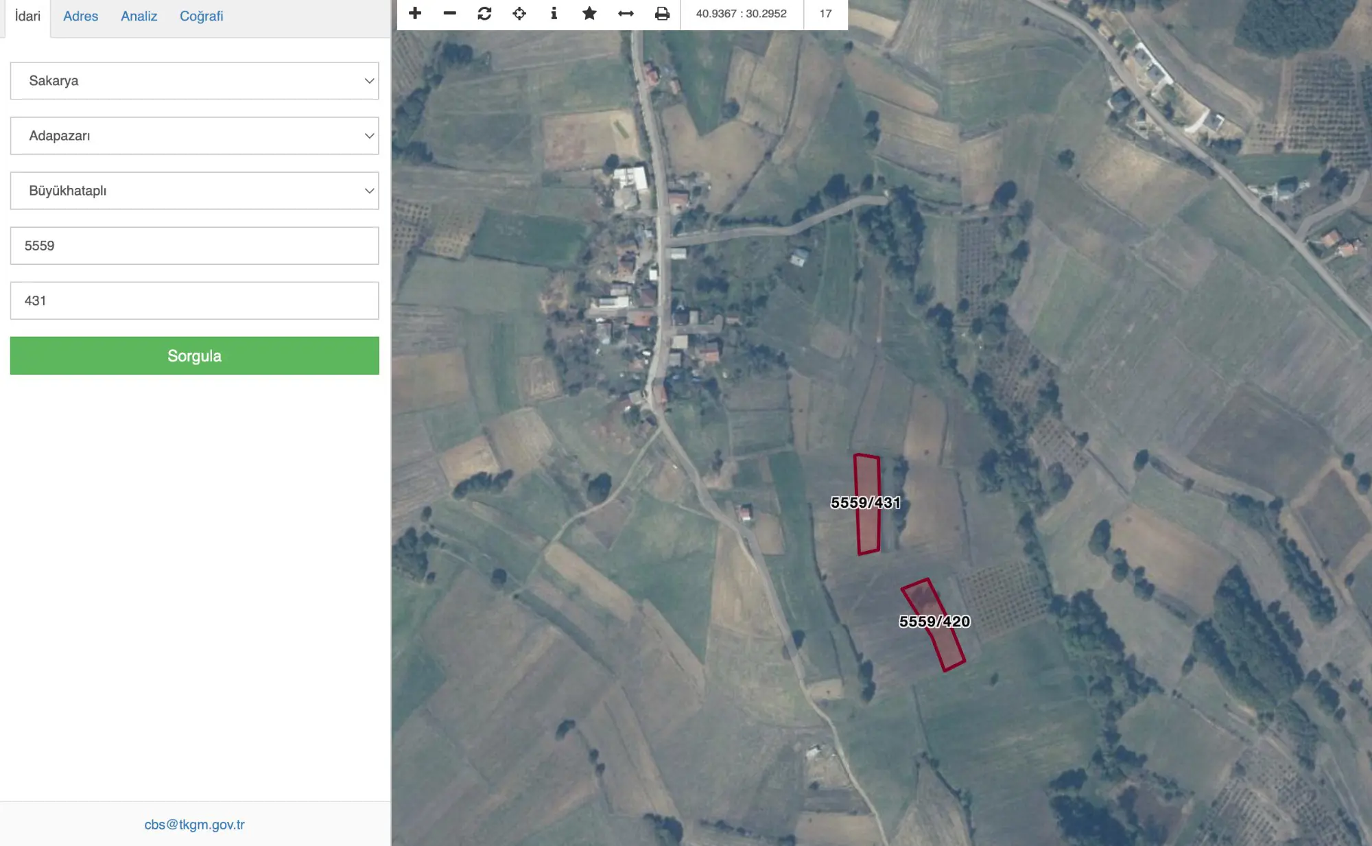Open the Coğrafi tab
This screenshot has width=1372, height=846.
pos(201,16)
